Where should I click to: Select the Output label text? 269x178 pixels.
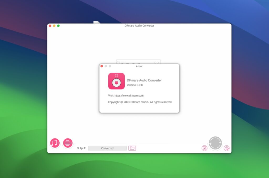[82, 148]
